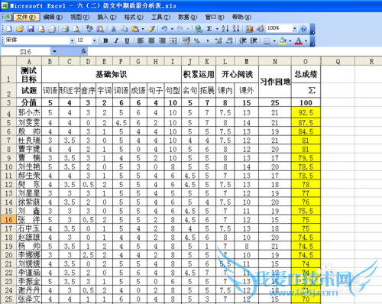Open Excel Help with the question mark icon
This screenshot has height=304, width=382.
[x=303, y=29]
